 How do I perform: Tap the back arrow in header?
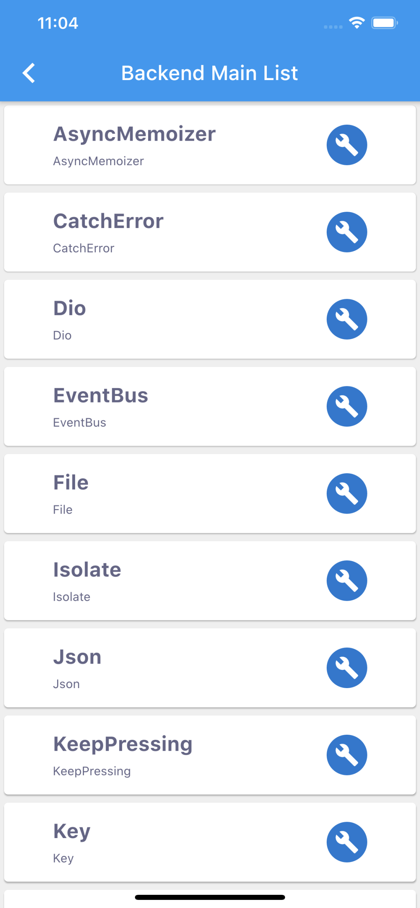point(29,73)
